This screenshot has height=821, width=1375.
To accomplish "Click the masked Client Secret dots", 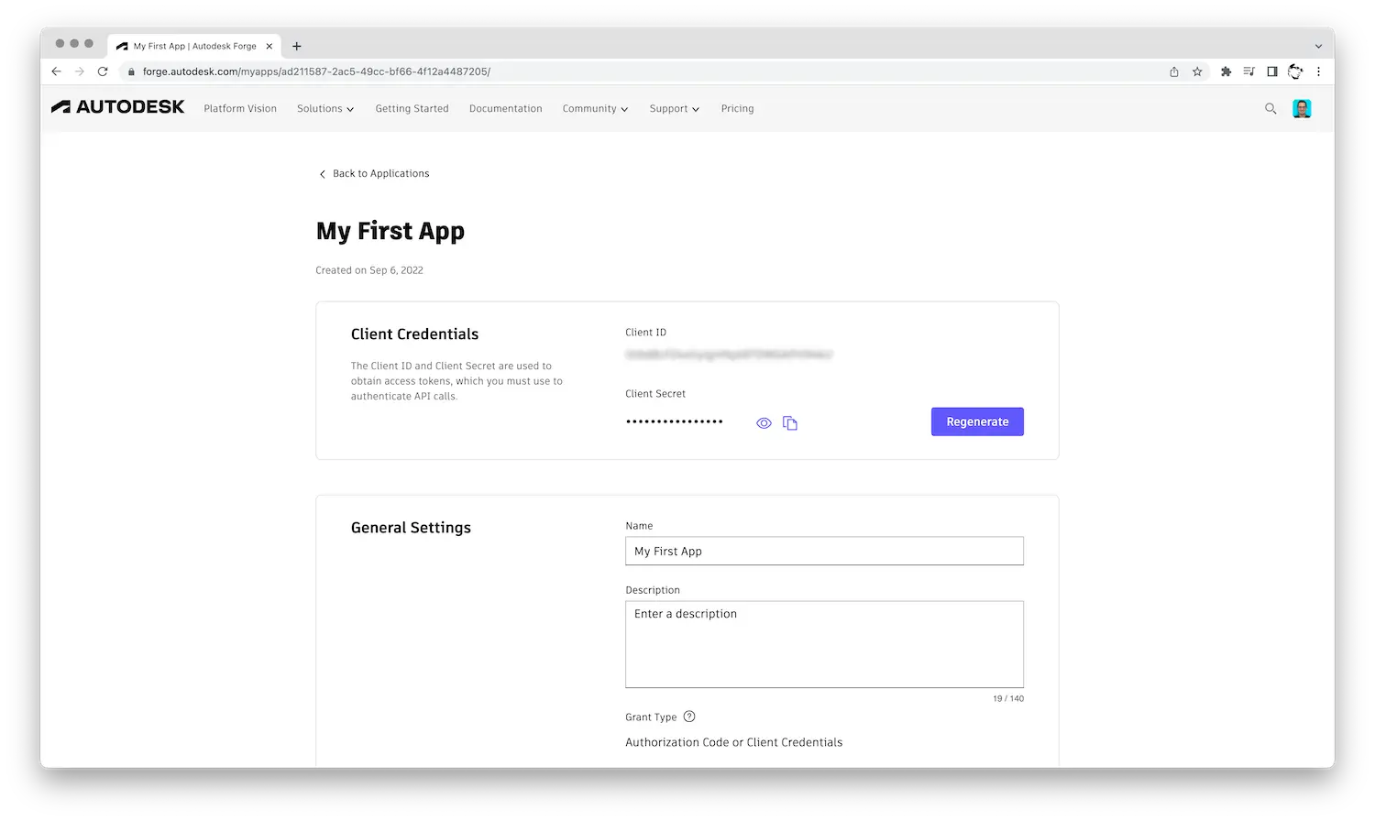I will click(x=675, y=421).
